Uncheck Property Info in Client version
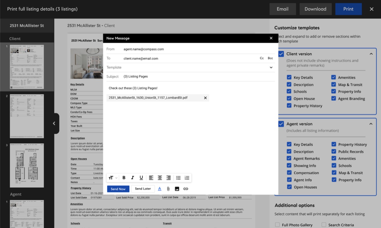Screen dimensions: 381x228 (x=333, y=92)
